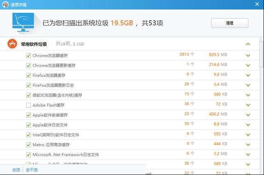This screenshot has width=264, height=175.
Task: Expand Apple软件日志文件 row details
Action: (248, 125)
